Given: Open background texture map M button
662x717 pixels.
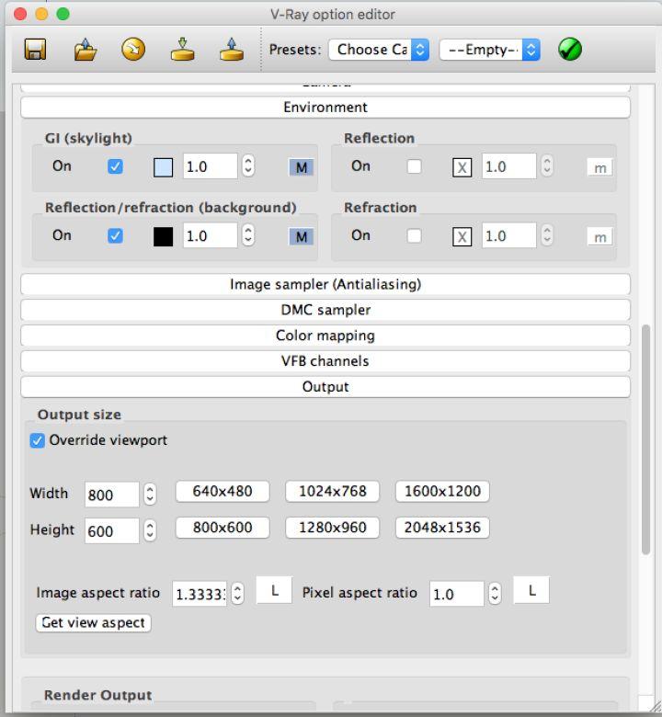Looking at the screenshot, I should tap(301, 237).
